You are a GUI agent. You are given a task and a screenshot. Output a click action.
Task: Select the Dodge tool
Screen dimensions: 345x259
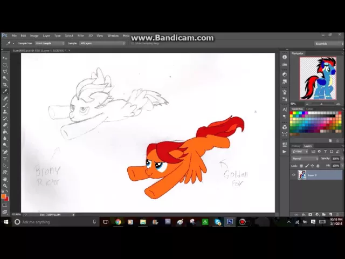click(5, 145)
